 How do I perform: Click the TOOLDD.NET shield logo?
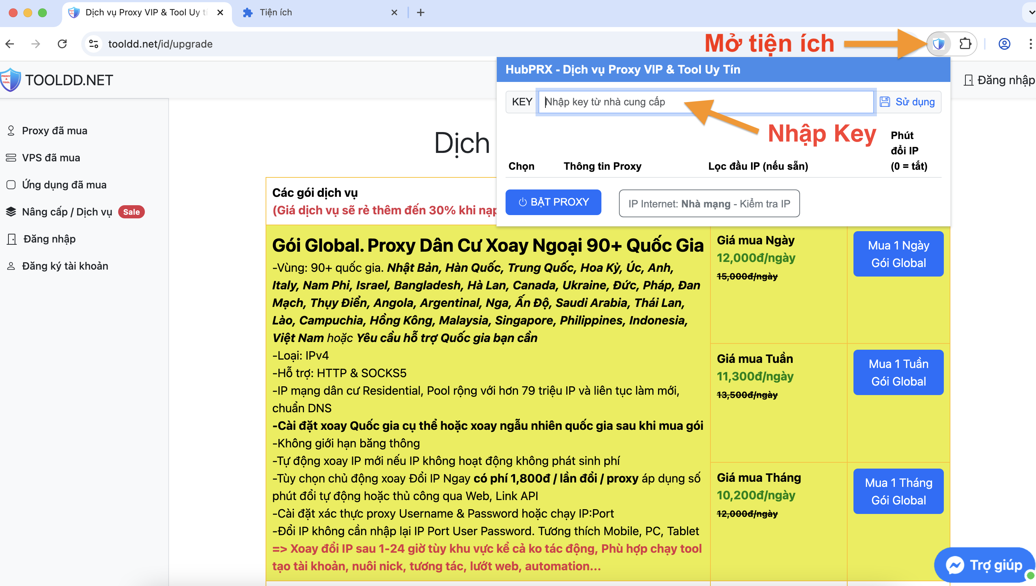(10, 80)
